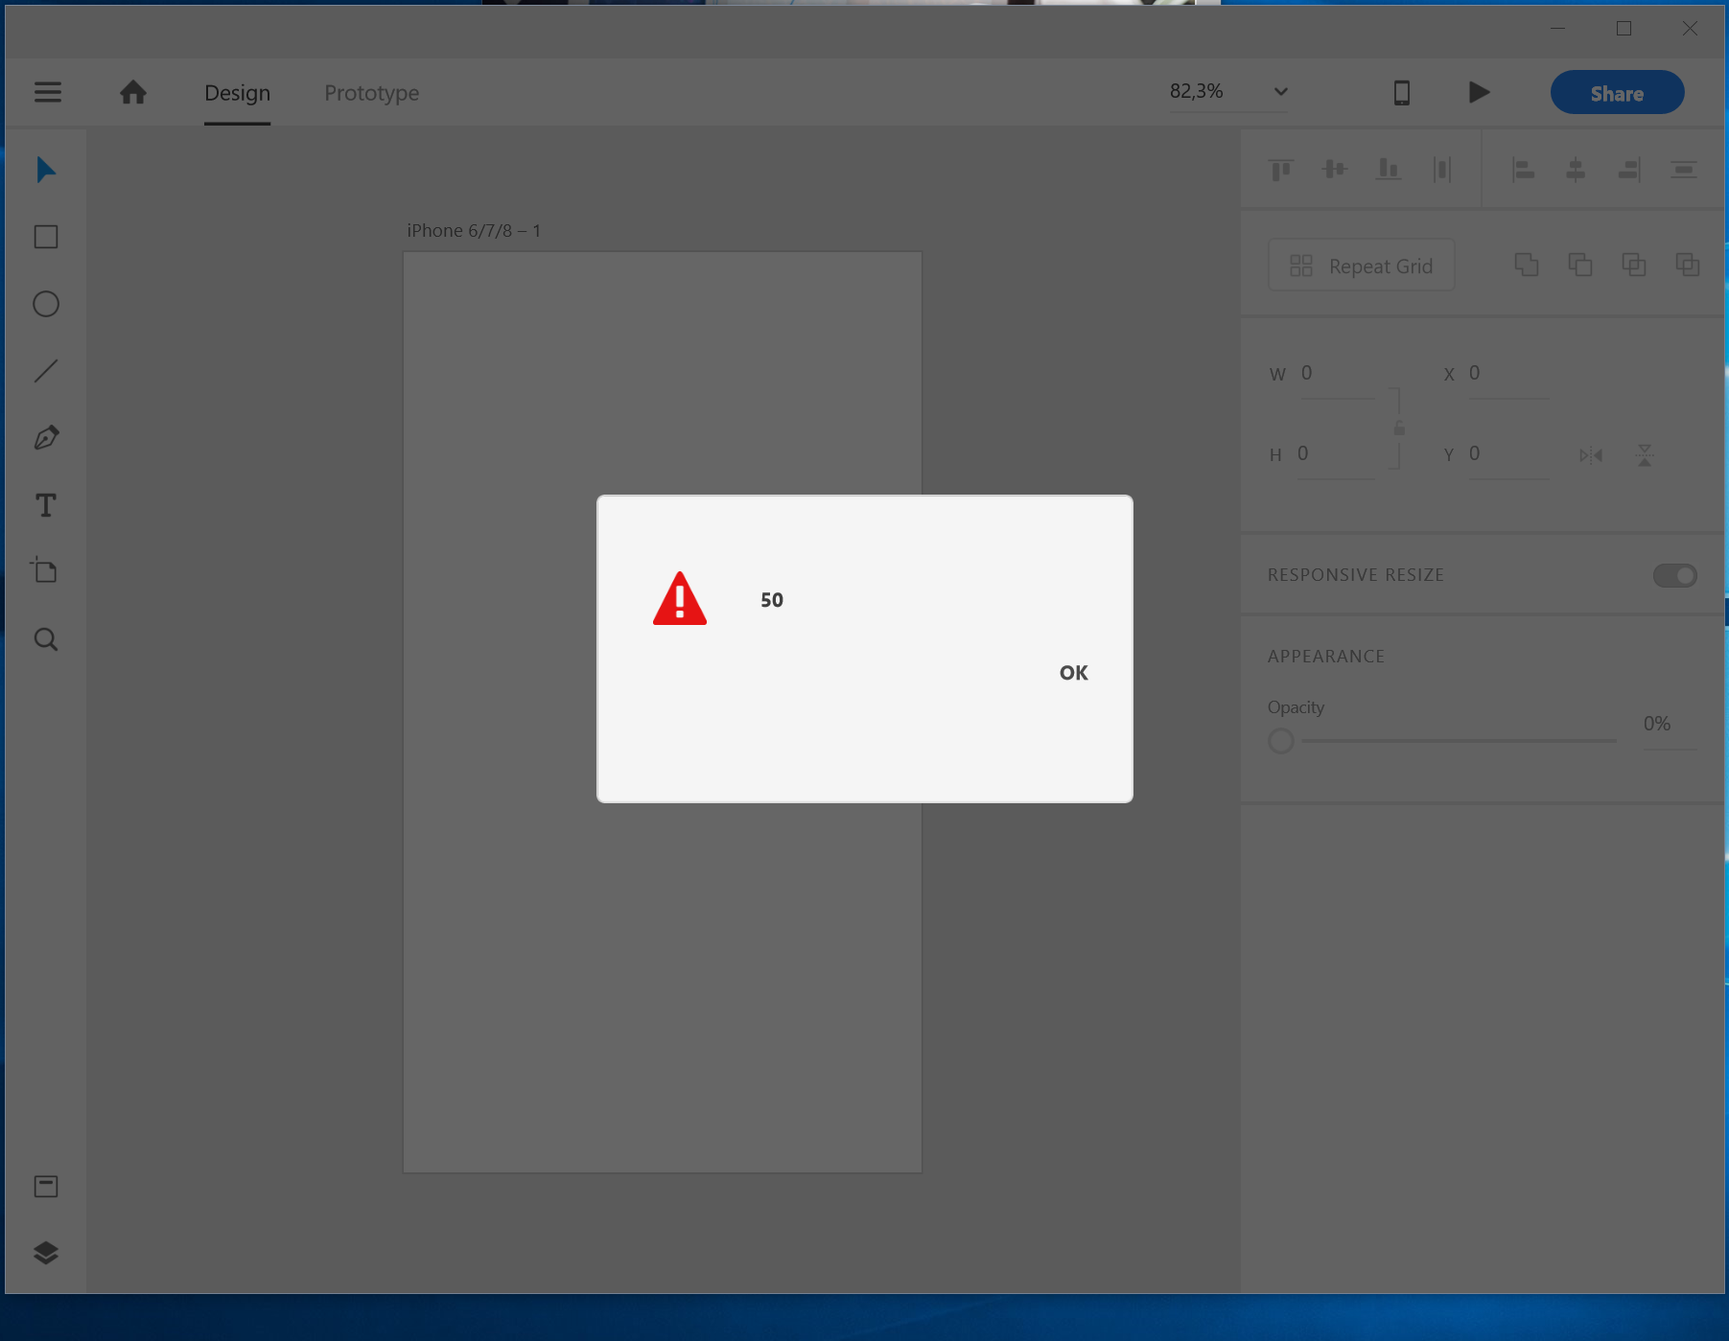Select the Pen tool
Viewport: 1729px width, 1341px height.
click(45, 437)
